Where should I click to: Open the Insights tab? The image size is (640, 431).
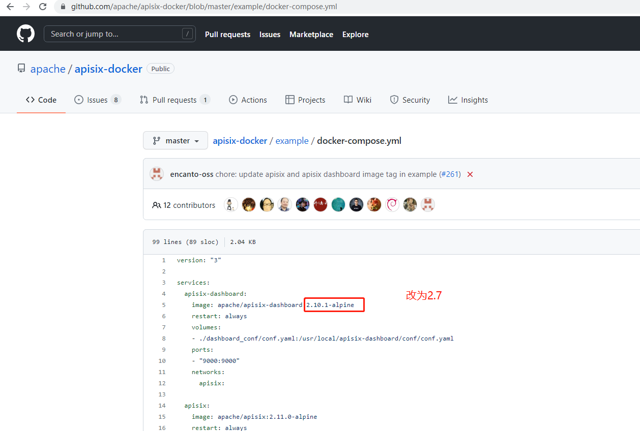[468, 100]
